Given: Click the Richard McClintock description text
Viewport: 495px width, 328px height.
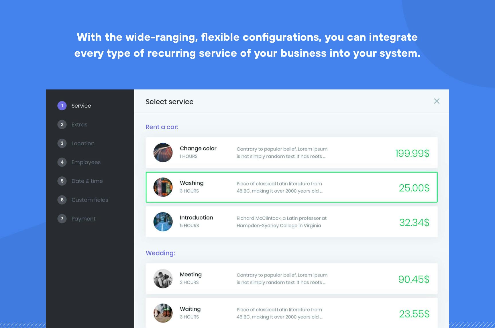Looking at the screenshot, I should tap(282, 222).
